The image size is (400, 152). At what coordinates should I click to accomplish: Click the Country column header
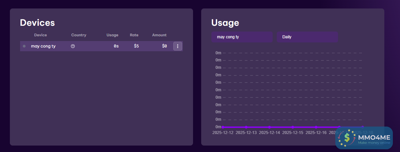click(79, 35)
